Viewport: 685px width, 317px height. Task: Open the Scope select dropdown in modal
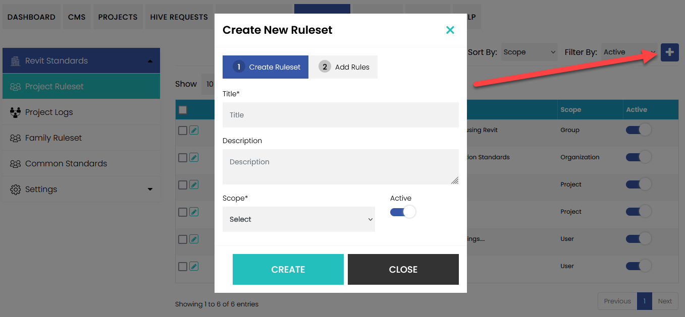(298, 219)
